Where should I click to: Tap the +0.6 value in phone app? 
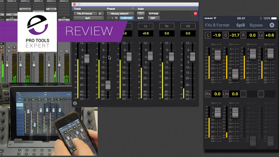[x=270, y=35]
